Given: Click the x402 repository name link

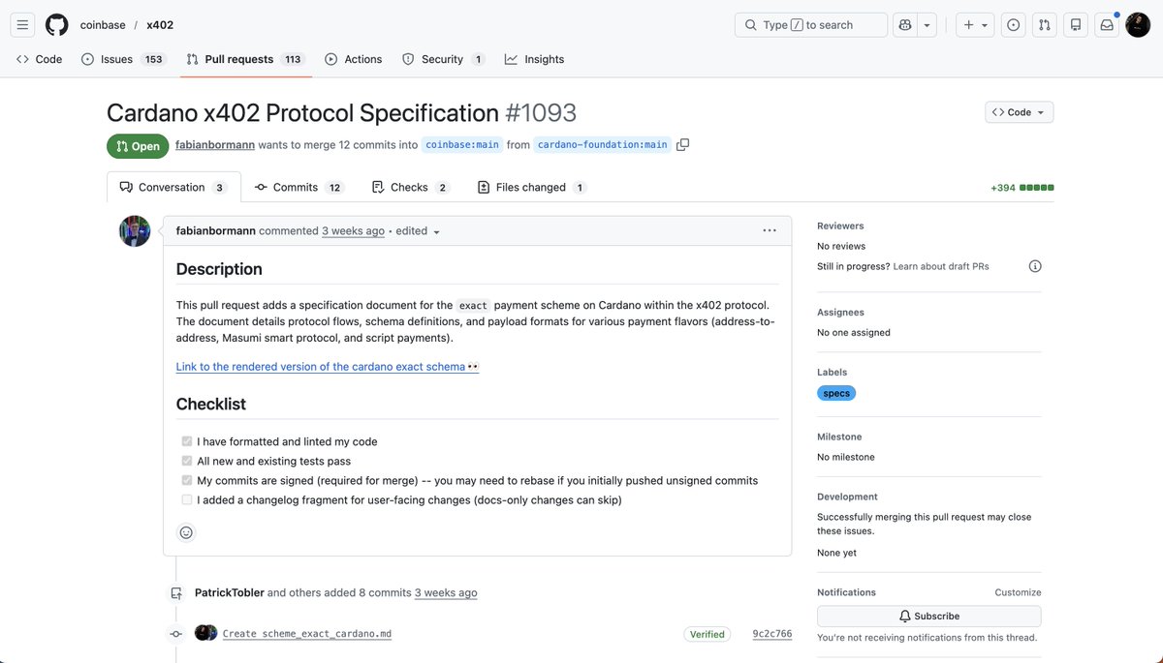Looking at the screenshot, I should (x=160, y=24).
